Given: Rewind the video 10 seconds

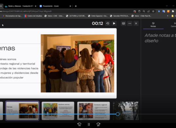Looking at the screenshot, I should 79,124.
